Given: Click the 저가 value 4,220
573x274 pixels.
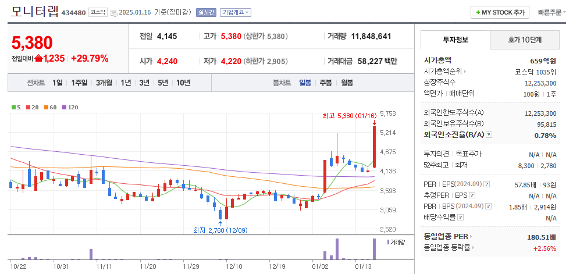Looking at the screenshot, I should (231, 61).
